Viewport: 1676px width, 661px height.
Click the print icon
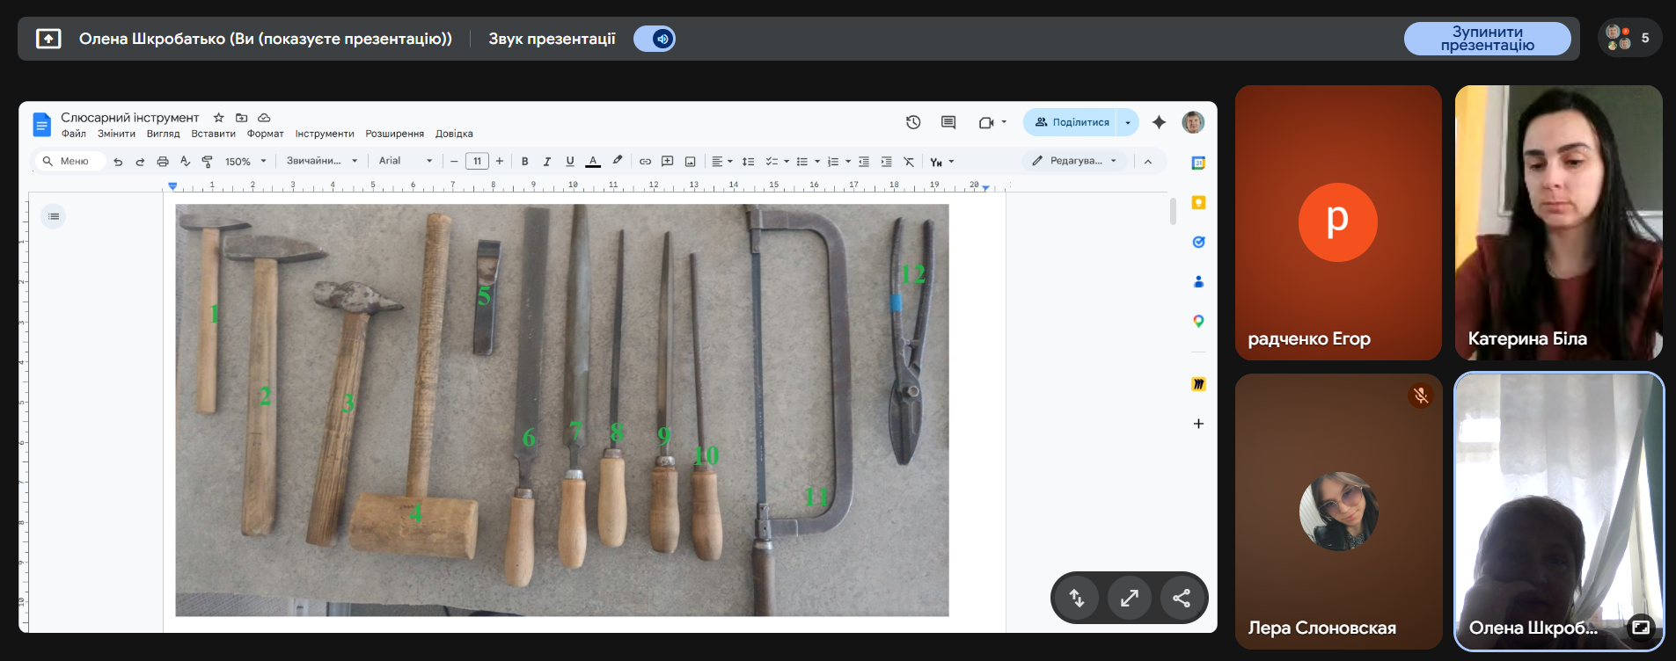click(163, 162)
